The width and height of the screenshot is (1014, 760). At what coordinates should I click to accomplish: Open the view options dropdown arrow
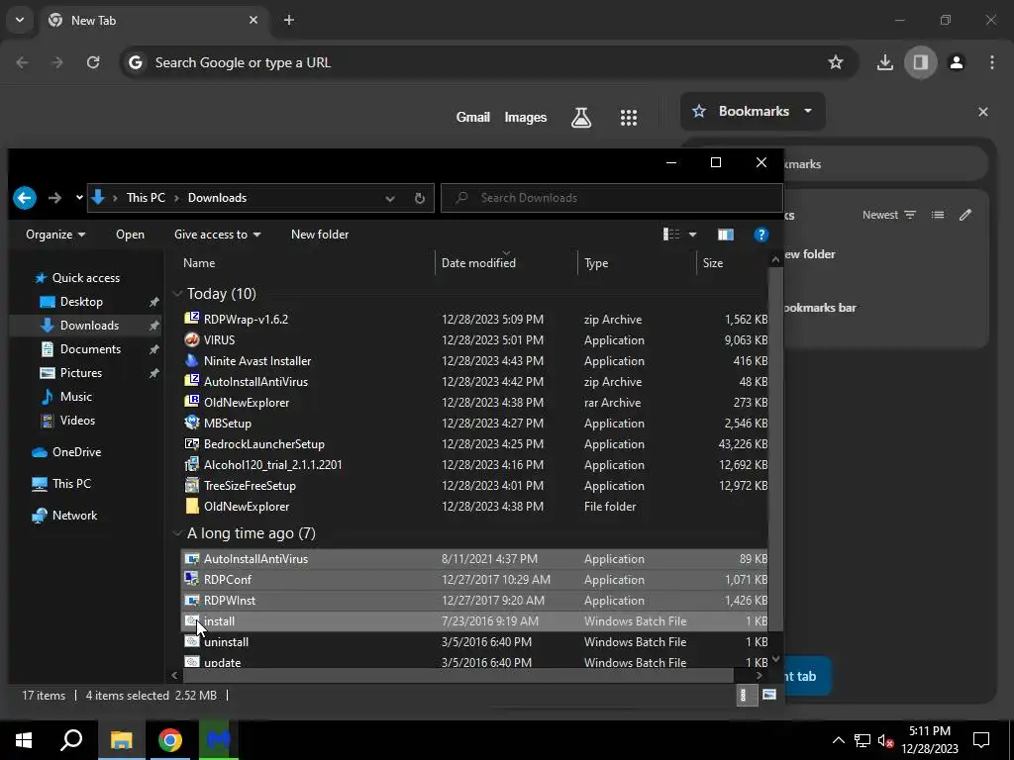692,235
